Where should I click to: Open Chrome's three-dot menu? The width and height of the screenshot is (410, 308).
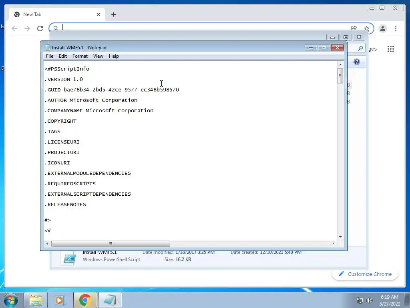pos(396,28)
